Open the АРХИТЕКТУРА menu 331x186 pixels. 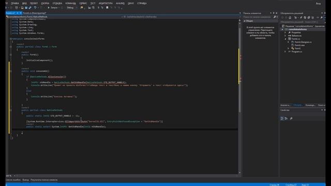click(x=106, y=4)
